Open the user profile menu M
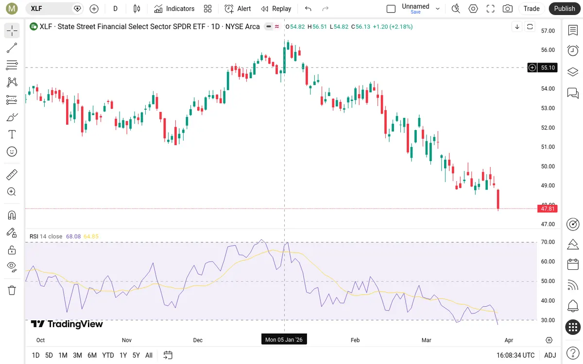This screenshot has width=583, height=364. click(12, 8)
